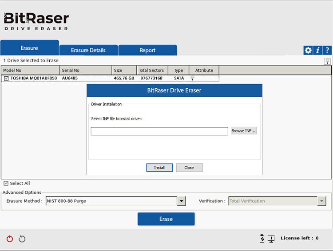
Task: Open the Erasure Details tab
Action: pos(88,50)
